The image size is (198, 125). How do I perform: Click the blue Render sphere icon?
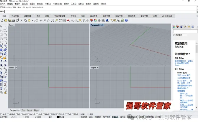(107, 20)
